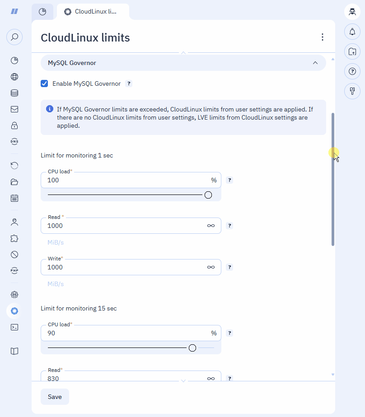Show help tooltip for Enable MySQL Governor
This screenshot has height=417, width=365.
coord(129,84)
